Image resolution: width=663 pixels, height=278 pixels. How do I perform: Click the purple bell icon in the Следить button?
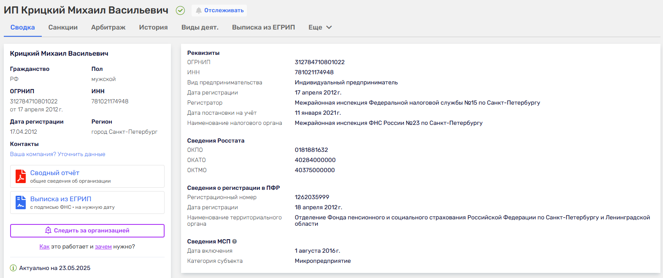[48, 230]
